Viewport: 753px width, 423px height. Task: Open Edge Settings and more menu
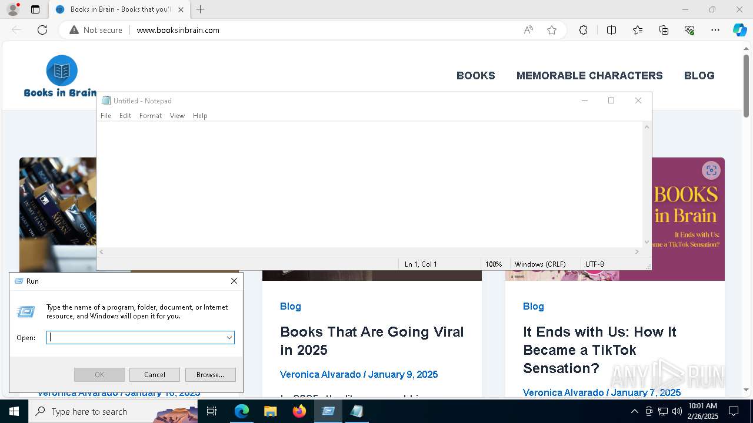click(715, 30)
